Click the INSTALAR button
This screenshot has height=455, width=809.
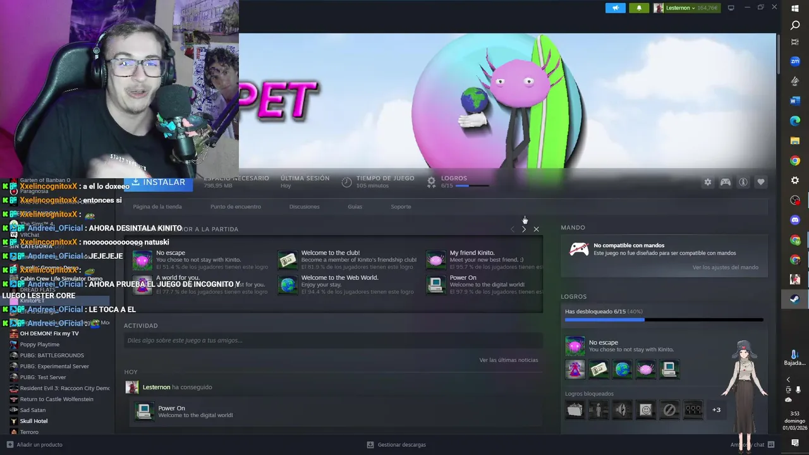tap(158, 182)
